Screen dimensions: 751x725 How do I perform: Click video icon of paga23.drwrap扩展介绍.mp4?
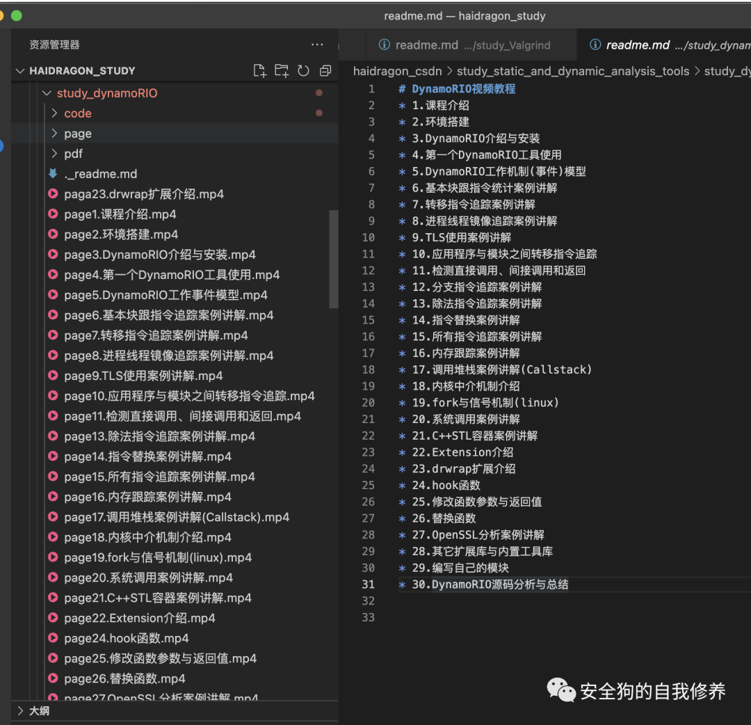[53, 193]
